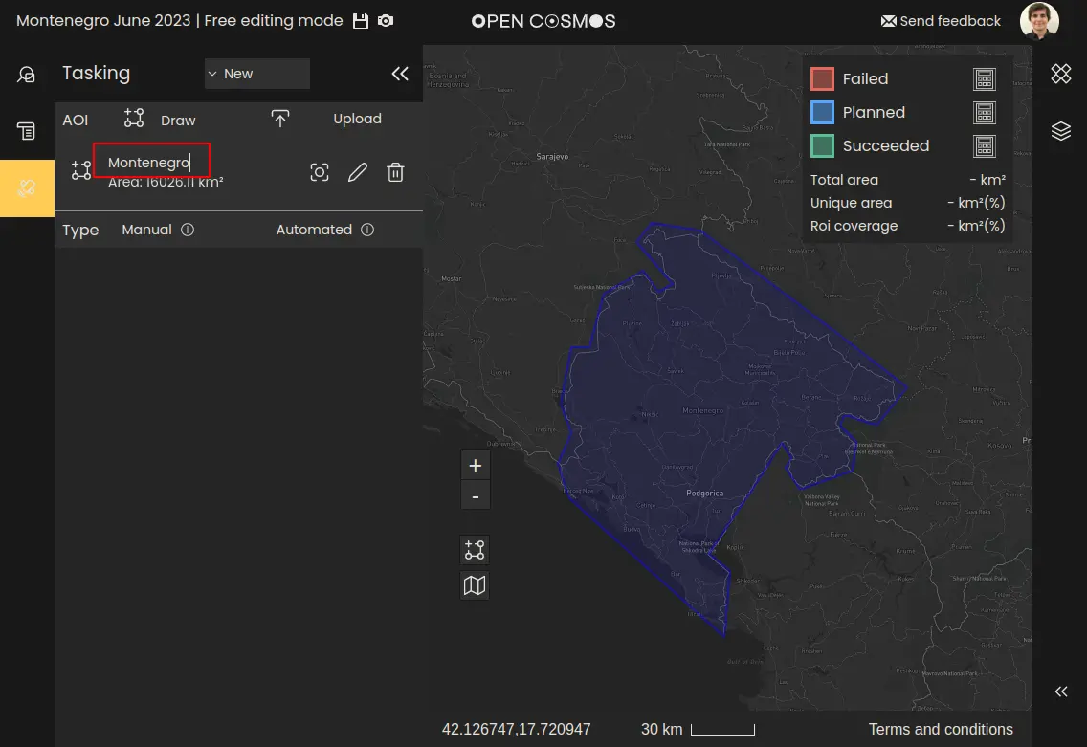Image resolution: width=1087 pixels, height=747 pixels.
Task: Collapse the Tasking panel
Action: (x=400, y=74)
